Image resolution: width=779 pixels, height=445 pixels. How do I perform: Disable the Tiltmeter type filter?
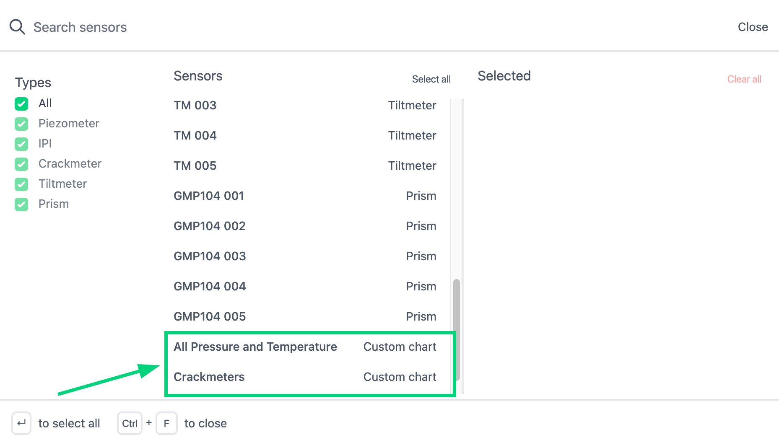pos(21,184)
